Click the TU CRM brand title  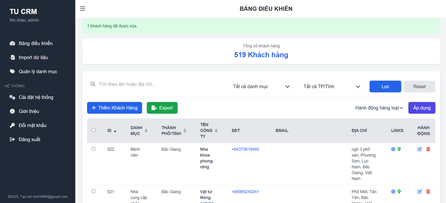23,11
